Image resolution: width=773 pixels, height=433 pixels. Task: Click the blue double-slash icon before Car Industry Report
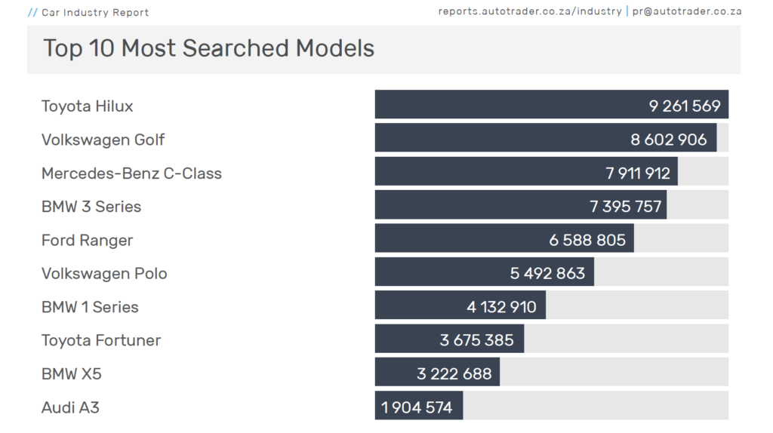coord(32,12)
